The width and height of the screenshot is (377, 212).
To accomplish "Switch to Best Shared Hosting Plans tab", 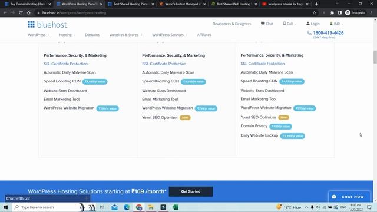I will point(130,4).
